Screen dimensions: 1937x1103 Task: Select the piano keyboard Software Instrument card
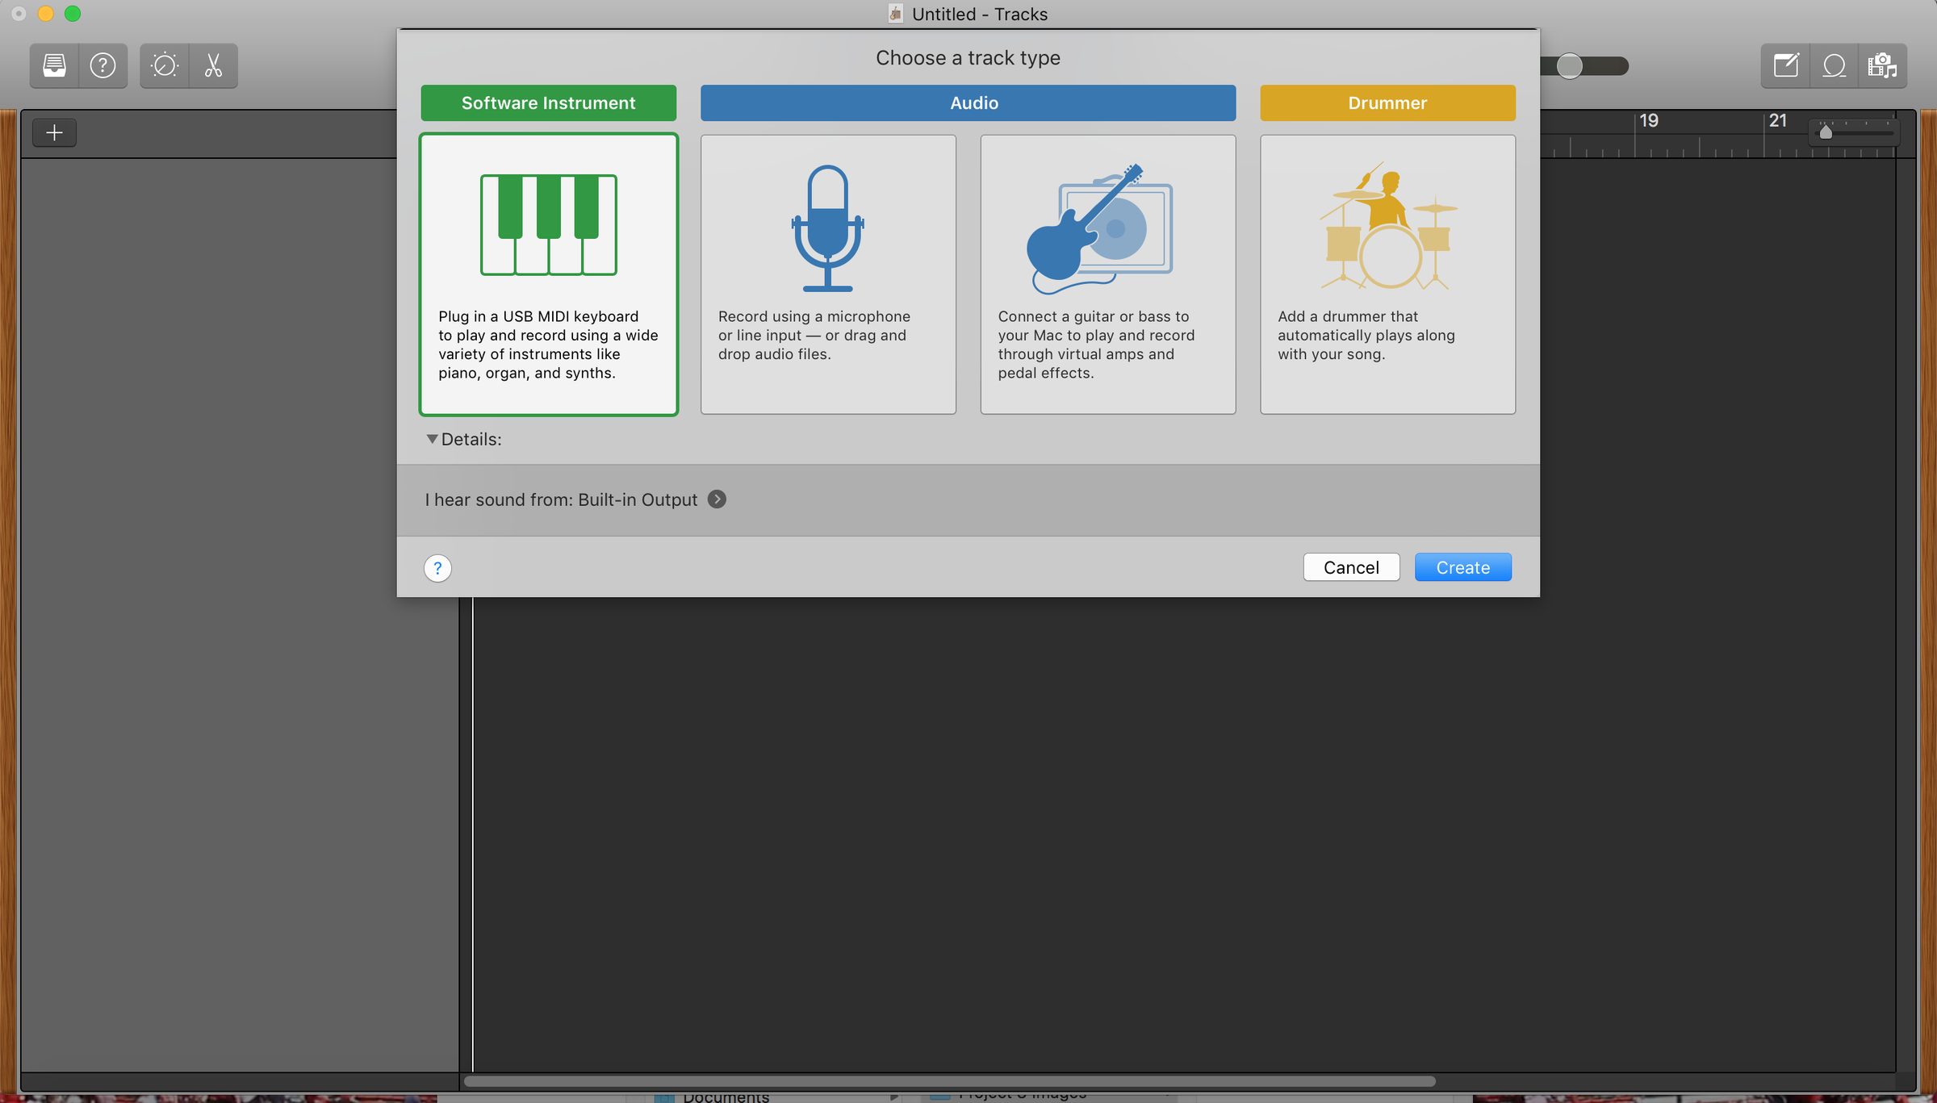coord(549,274)
